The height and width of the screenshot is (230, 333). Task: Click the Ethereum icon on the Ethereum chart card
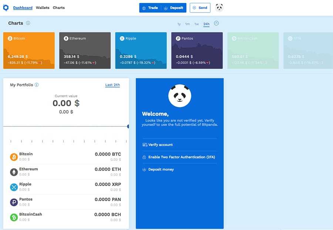click(65, 38)
